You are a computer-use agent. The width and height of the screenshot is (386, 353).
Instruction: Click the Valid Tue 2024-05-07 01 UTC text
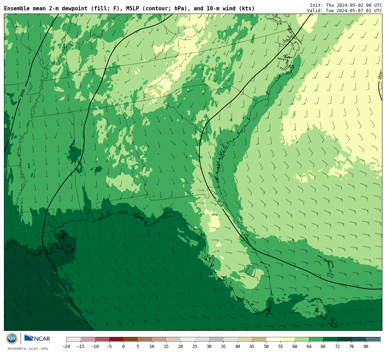click(x=345, y=11)
